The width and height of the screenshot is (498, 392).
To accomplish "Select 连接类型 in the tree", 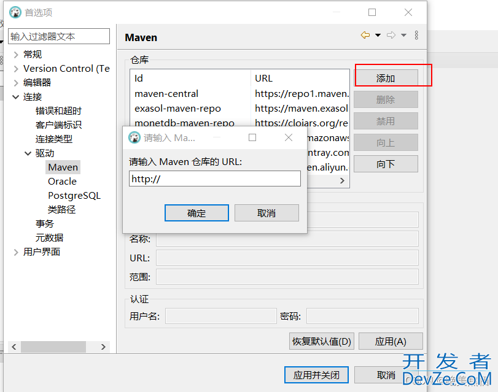I will [x=54, y=139].
